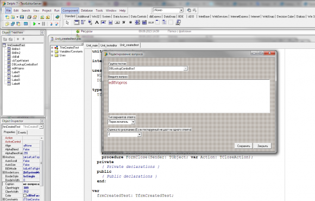The height and width of the screenshot is (201, 315).
Task: Open the Component menu
Action: click(x=70, y=10)
